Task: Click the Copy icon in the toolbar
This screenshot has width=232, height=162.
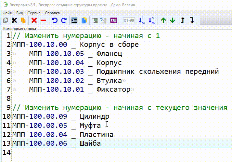Action: pyautogui.click(x=6, y=20)
